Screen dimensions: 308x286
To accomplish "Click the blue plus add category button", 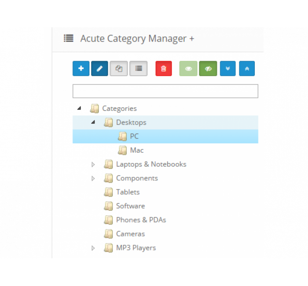I will coord(81,69).
